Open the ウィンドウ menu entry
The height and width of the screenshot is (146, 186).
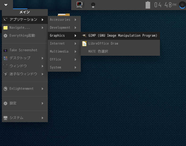pyautogui.click(x=25, y=66)
